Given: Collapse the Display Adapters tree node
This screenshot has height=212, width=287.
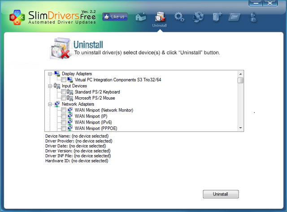Looking at the screenshot, I should 50,74.
